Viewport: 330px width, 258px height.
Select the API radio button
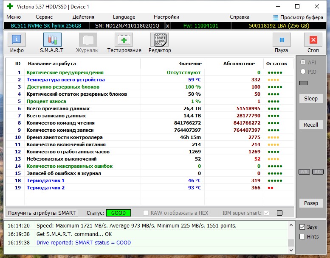click(x=303, y=62)
